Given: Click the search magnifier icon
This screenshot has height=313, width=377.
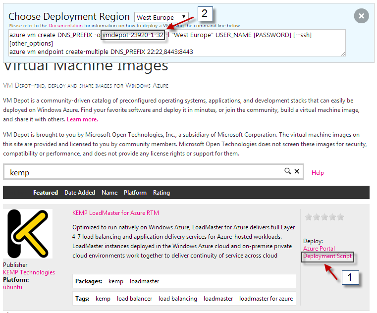Looking at the screenshot, I should point(287,171).
